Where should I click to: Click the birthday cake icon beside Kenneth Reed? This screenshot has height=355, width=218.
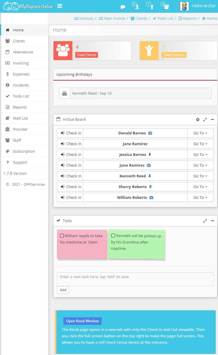(x=64, y=93)
